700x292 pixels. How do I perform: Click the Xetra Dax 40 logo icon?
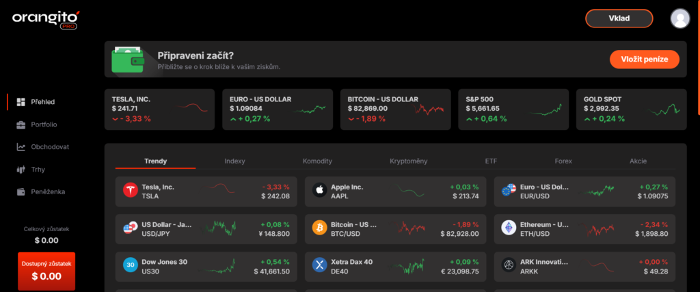[320, 265]
